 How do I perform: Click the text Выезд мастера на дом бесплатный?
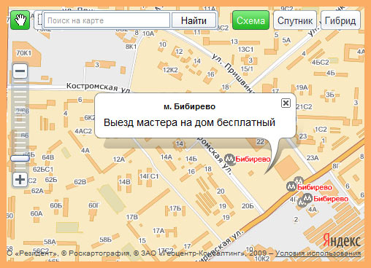(189, 122)
